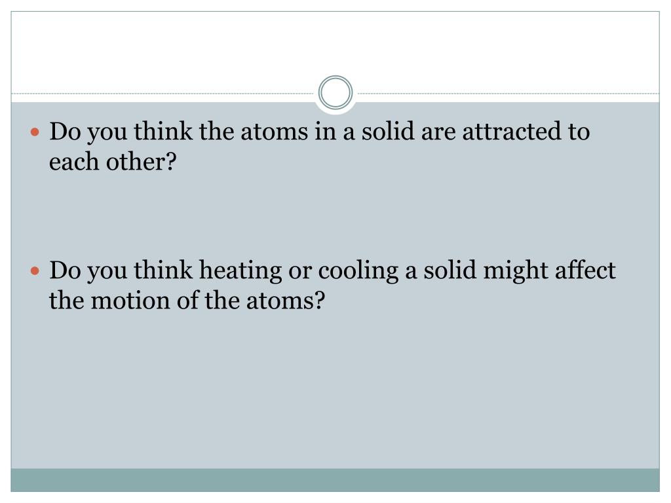Select the first orange bullet dot
The width and height of the screenshot is (671, 503).
pos(35,132)
